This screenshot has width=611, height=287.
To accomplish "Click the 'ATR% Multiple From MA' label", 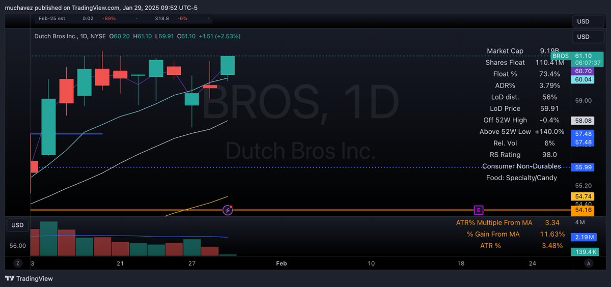I will tap(494, 222).
